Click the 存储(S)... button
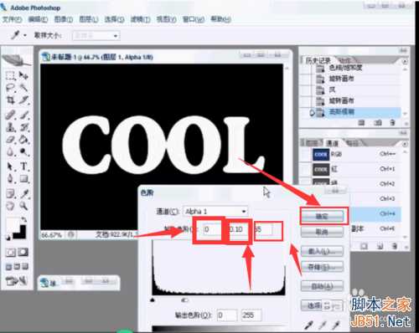419x333 pixels. click(322, 267)
